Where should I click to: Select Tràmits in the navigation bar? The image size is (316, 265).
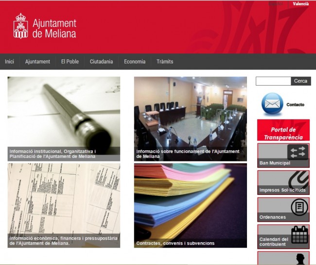pos(165,62)
